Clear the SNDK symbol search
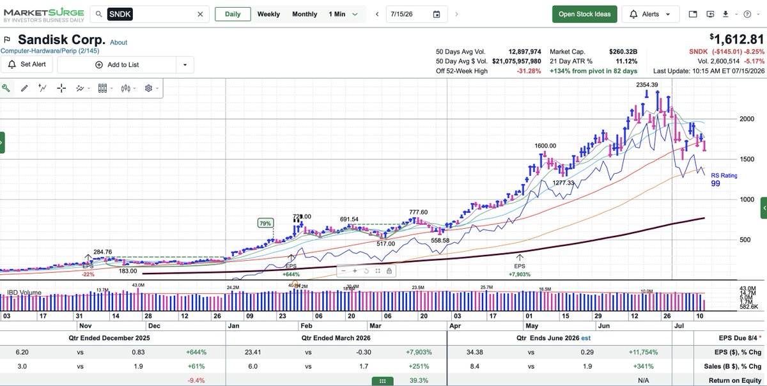Image resolution: width=767 pixels, height=386 pixels. pyautogui.click(x=200, y=14)
